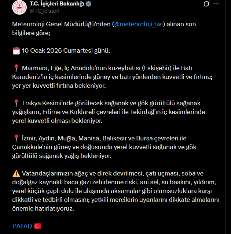Open T.C. İçişleri Bakanlığı profile avatar
Viewport: 231px width, 234px height.
[x=19, y=7]
